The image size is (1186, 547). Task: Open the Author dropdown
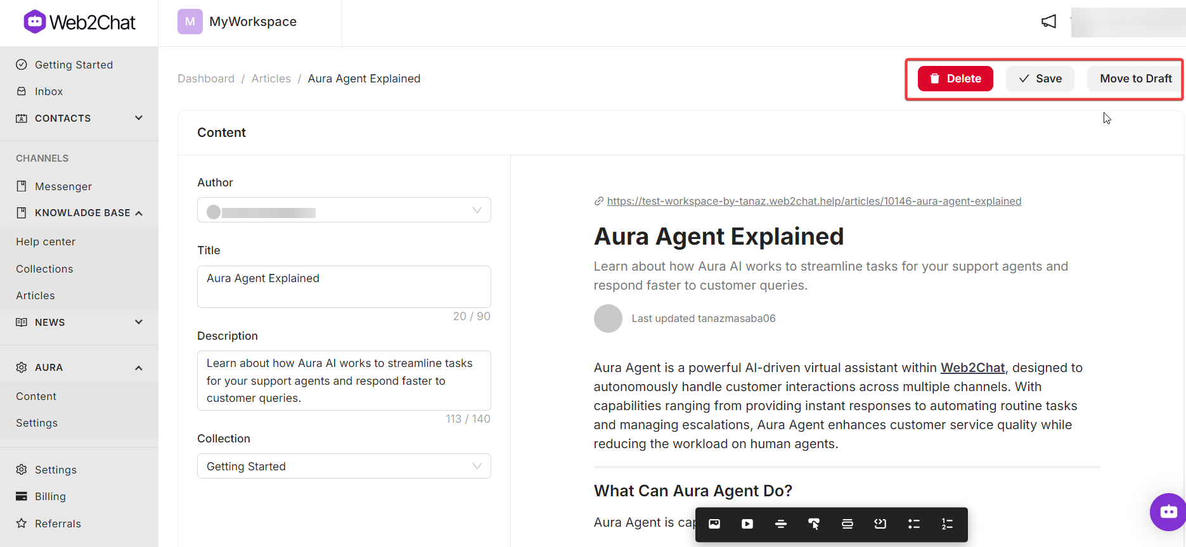[x=344, y=210]
